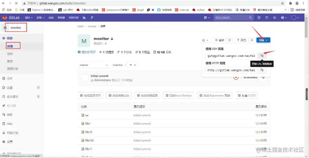Open the kaifa1 breadcrumb link
The height and width of the screenshot is (158, 309).
pyautogui.click(x=81, y=26)
